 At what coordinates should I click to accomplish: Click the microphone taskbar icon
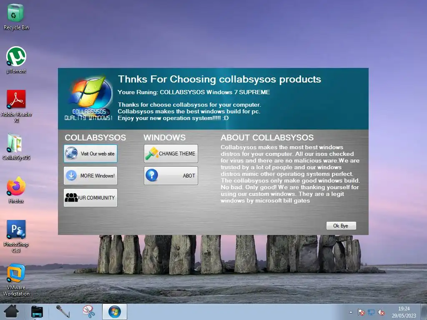pyautogui.click(x=63, y=312)
